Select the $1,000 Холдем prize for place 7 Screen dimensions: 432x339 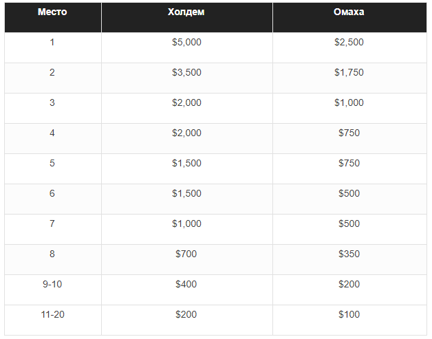point(186,223)
